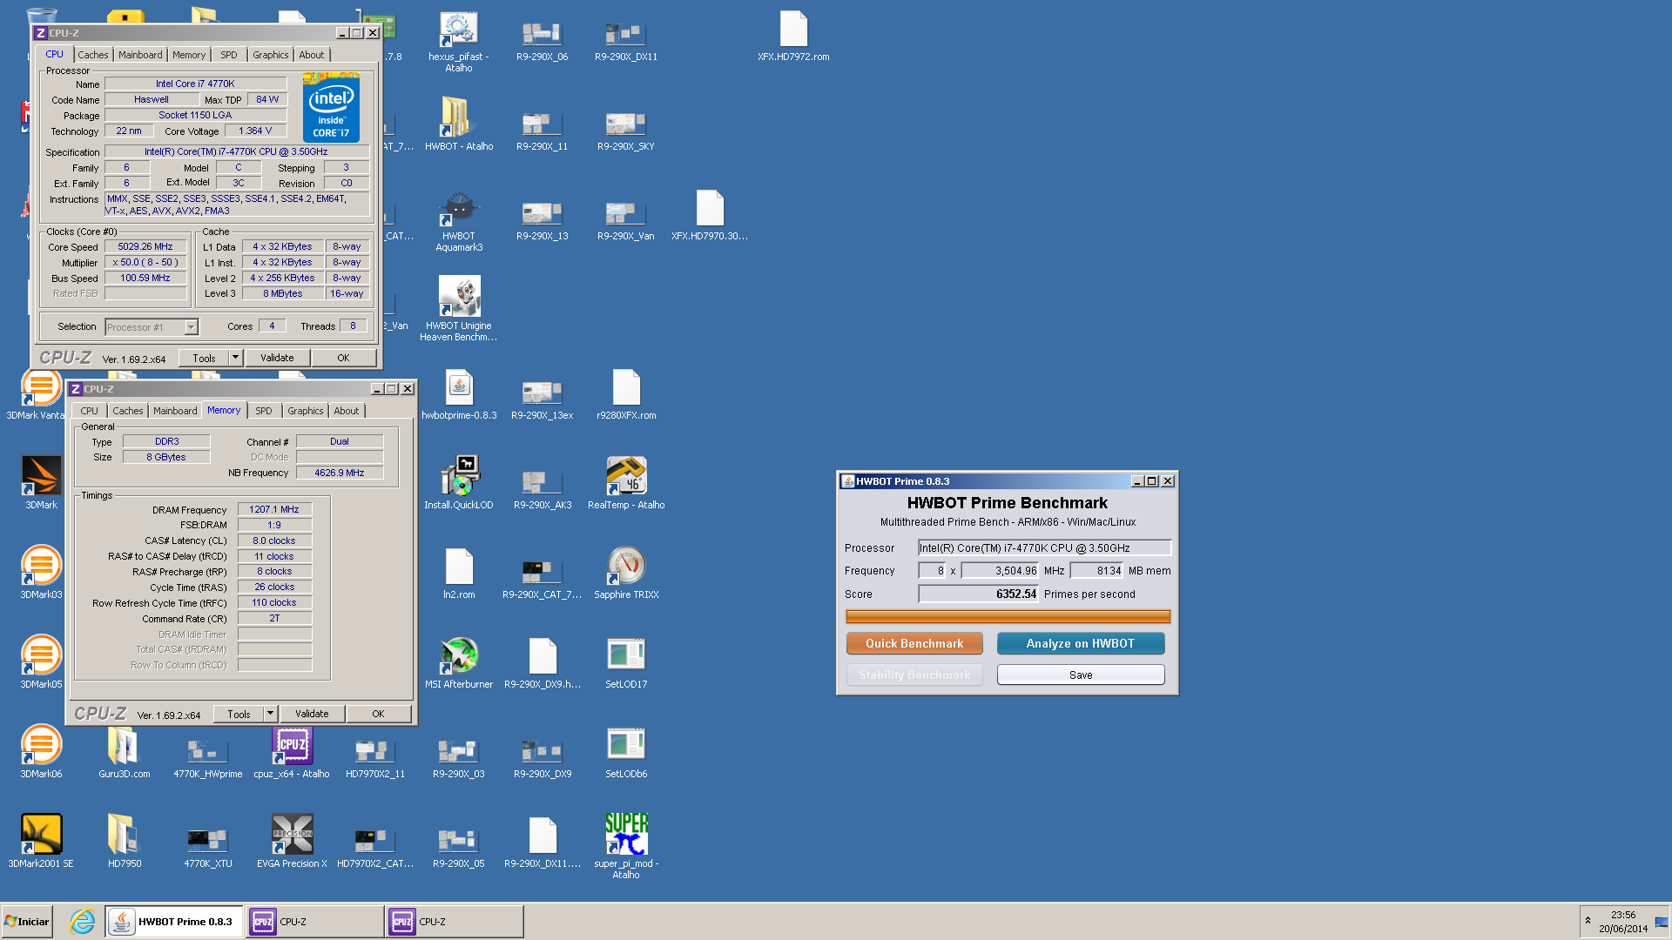Click OK in the upper CPU-Z window

(343, 358)
